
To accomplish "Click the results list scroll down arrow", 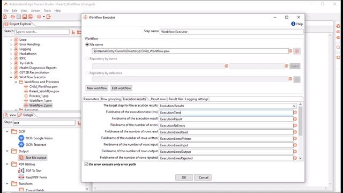I will (x=300, y=158).
